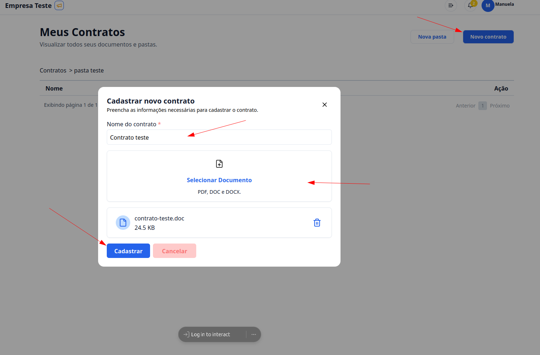Go to the Anterior page
This screenshot has height=355, width=540.
pos(465,106)
